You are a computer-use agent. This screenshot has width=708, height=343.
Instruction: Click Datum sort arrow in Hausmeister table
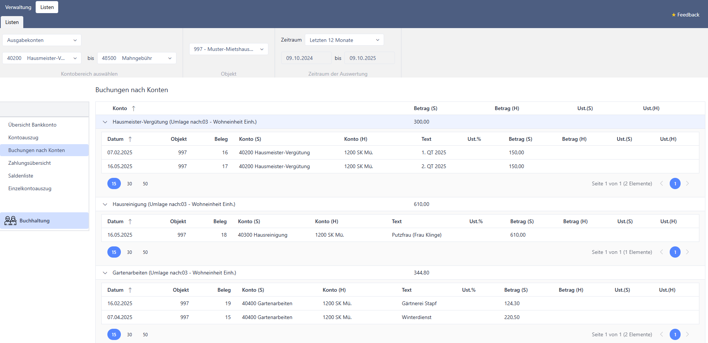click(130, 139)
